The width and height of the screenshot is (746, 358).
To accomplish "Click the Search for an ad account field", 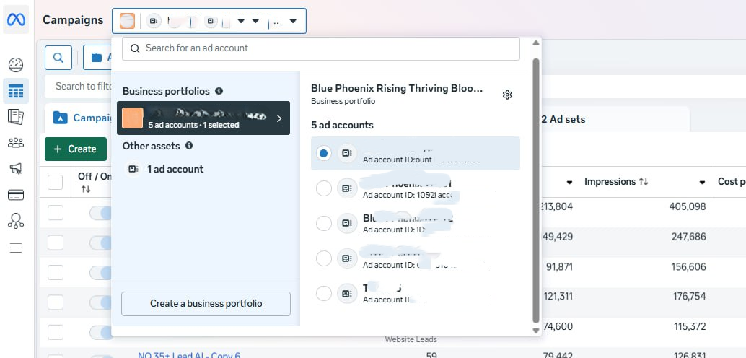I will pyautogui.click(x=321, y=48).
